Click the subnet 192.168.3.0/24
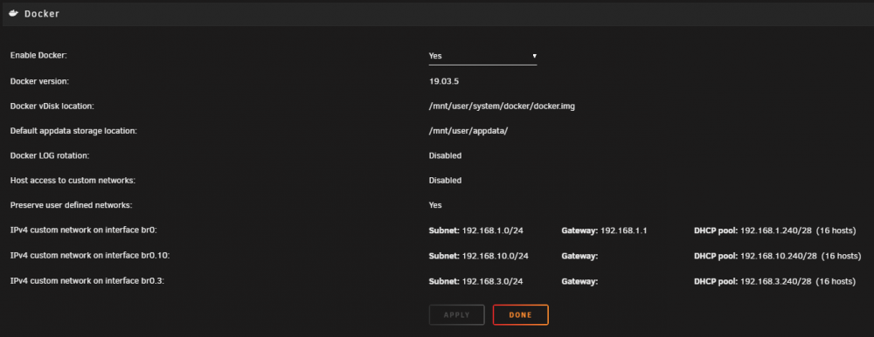The image size is (874, 337). point(493,281)
